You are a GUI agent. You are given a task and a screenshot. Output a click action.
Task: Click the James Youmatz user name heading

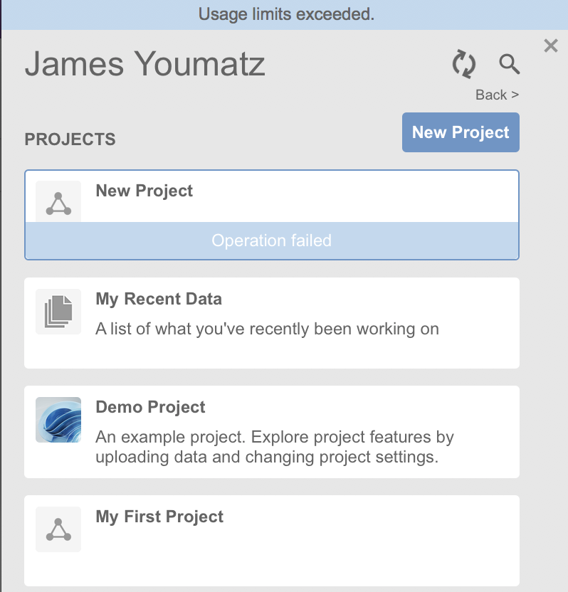[145, 64]
